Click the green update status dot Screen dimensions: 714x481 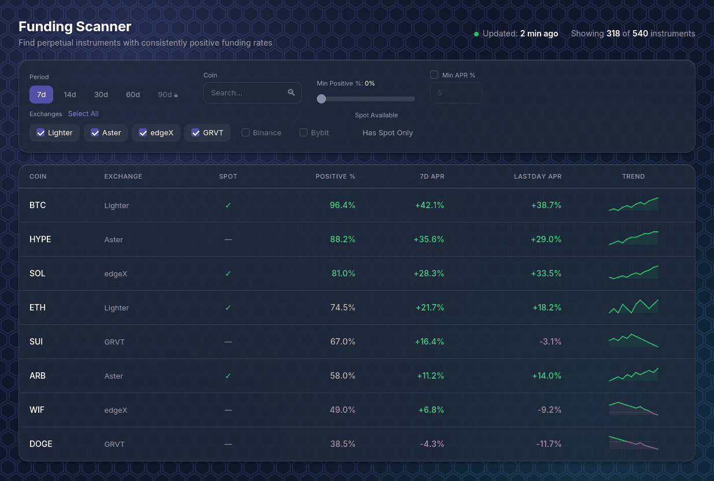coord(476,34)
